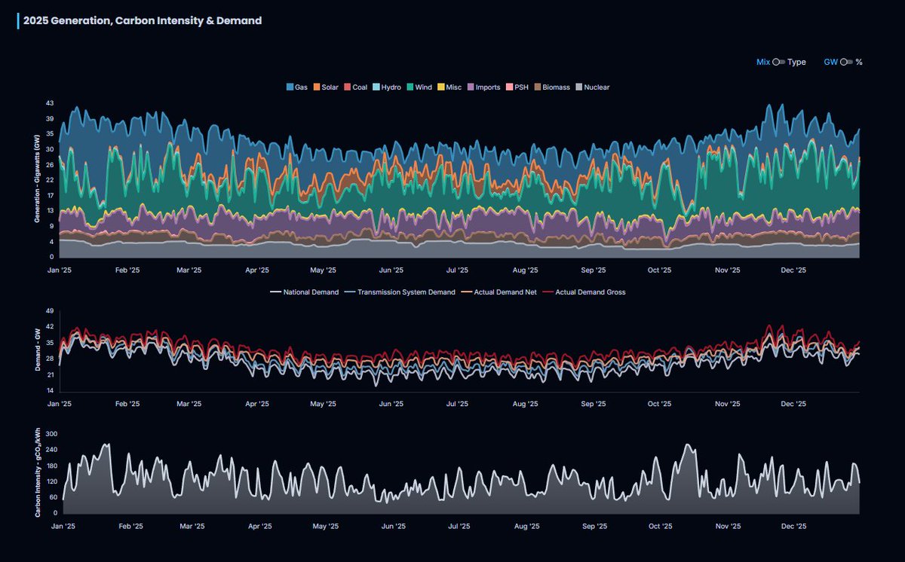The height and width of the screenshot is (562, 905).
Task: Toggle the Biomass legend entry
Action: click(552, 87)
